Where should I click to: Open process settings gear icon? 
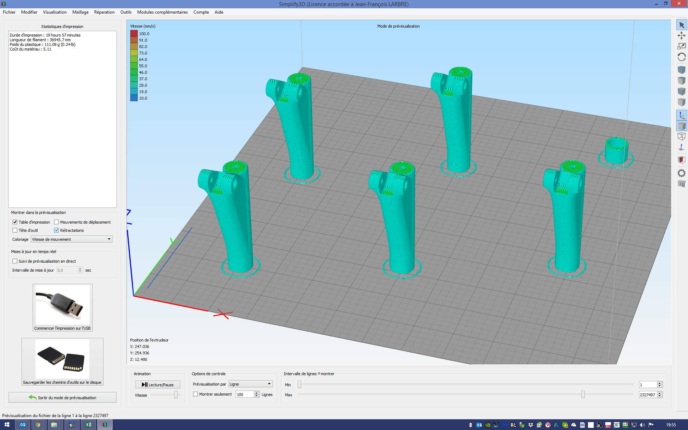(x=681, y=173)
